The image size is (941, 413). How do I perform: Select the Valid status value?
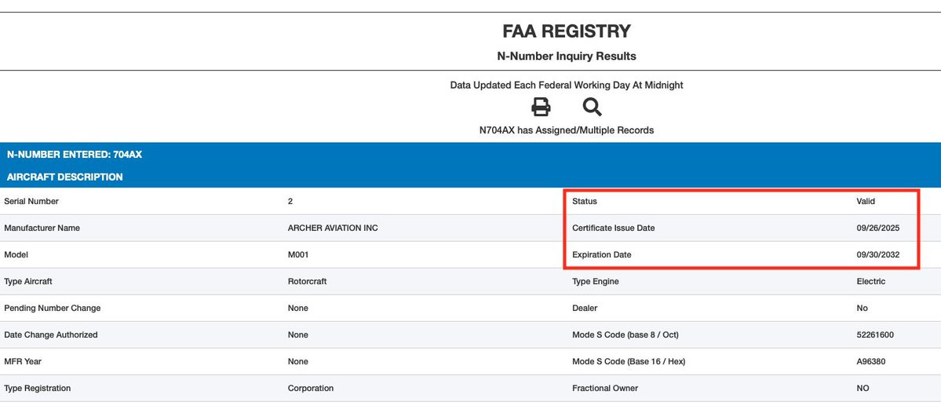[866, 202]
